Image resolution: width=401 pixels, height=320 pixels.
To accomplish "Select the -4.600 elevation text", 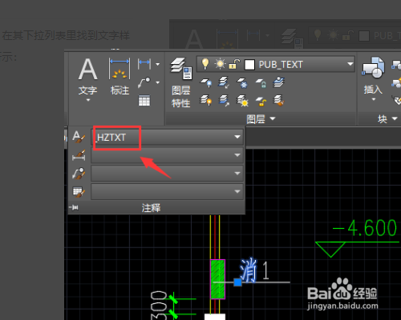I will click(364, 228).
